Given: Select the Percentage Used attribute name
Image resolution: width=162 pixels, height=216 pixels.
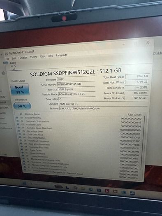Looking at the screenshot, I should coord(35,131).
